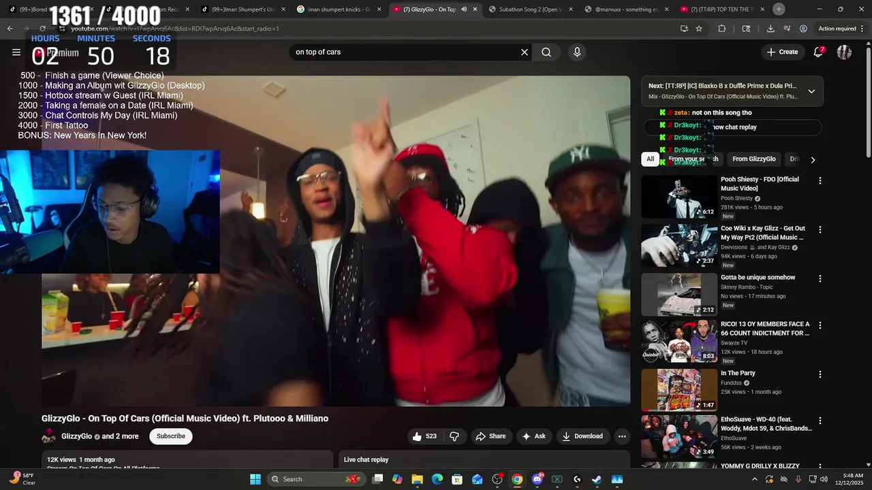Open Gotta be unique somehow title

click(758, 278)
